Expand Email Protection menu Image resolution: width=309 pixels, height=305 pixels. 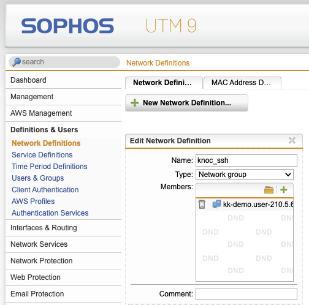(63, 294)
